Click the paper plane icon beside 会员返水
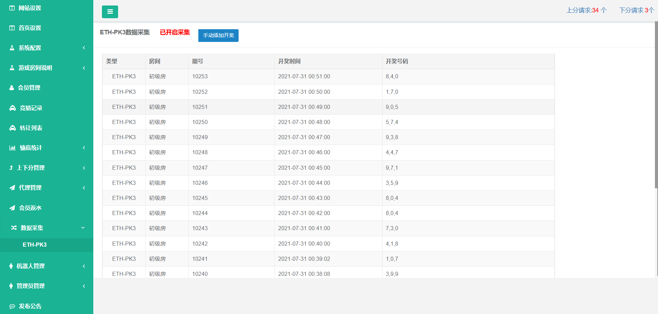The height and width of the screenshot is (314, 658). click(x=12, y=208)
